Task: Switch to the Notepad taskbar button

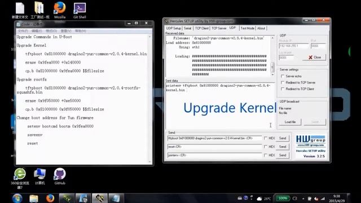Action: 116,198
